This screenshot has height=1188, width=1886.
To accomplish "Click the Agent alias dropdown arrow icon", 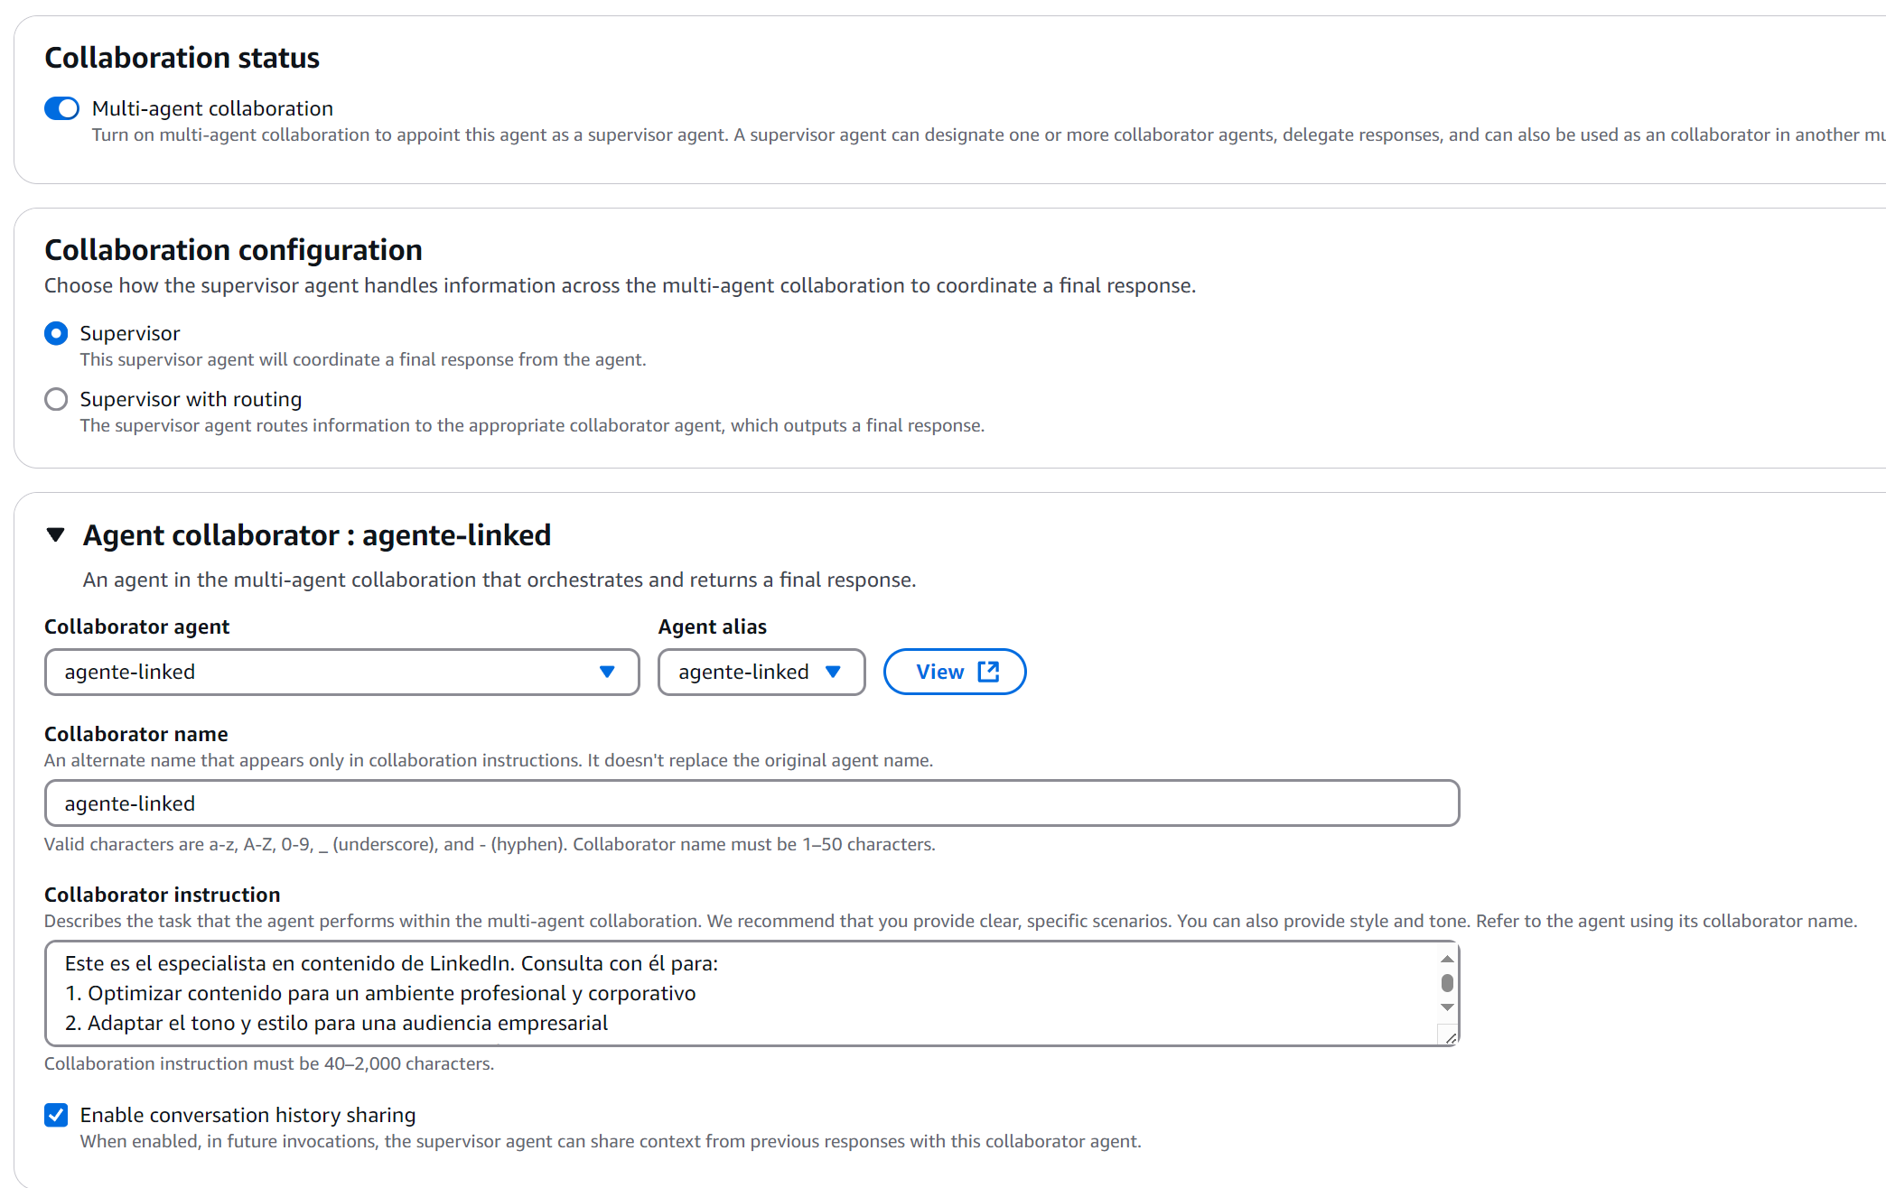I will [x=833, y=673].
